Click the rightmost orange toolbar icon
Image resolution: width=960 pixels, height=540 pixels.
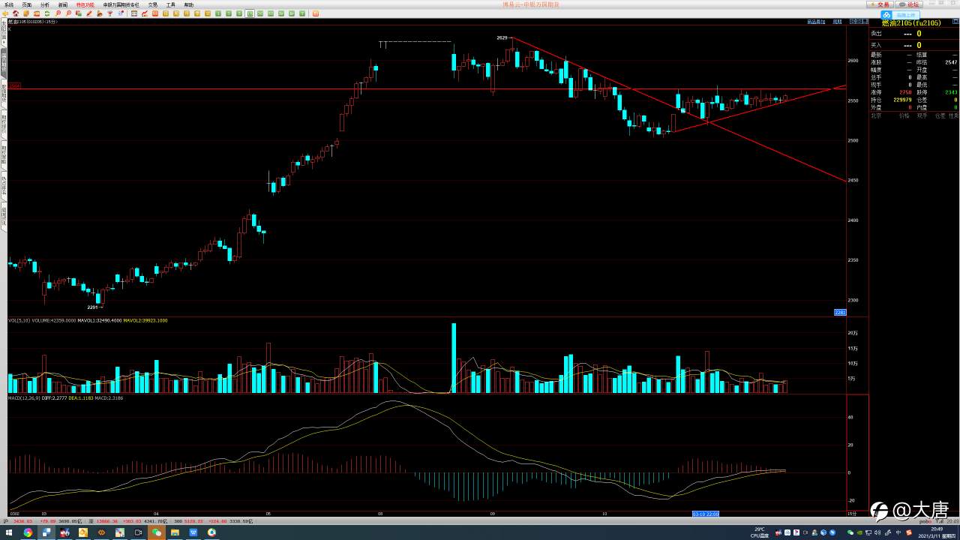click(316, 13)
